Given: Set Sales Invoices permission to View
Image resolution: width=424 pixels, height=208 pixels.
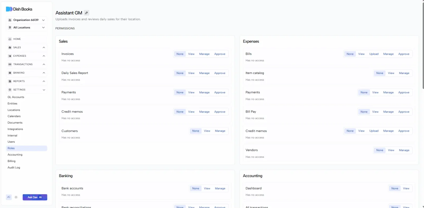Looking at the screenshot, I should pos(191,54).
